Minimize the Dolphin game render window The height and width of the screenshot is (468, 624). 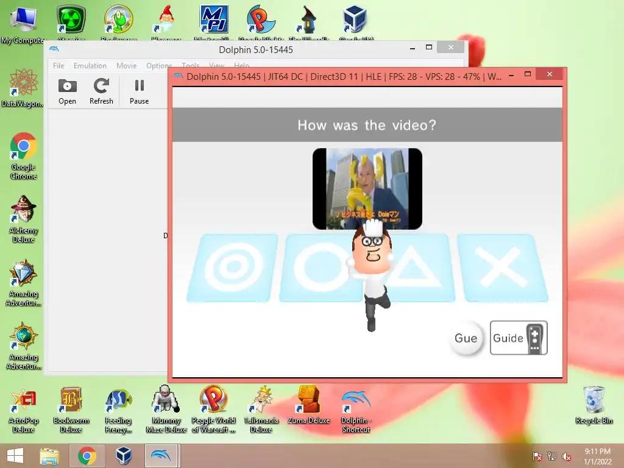coord(511,75)
